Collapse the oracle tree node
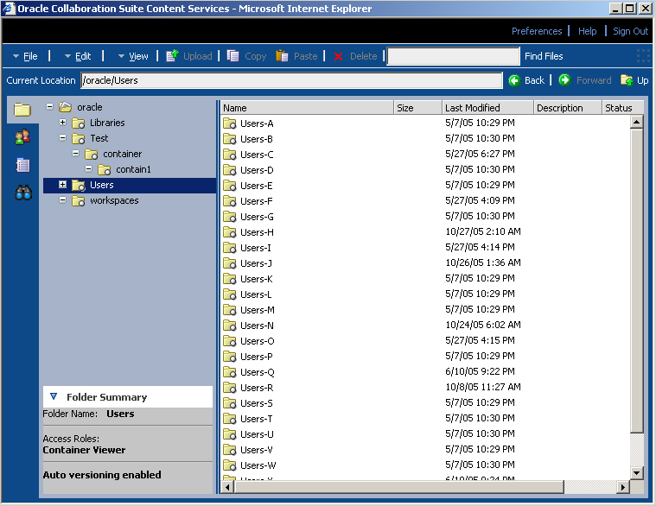656x506 pixels. (50, 106)
